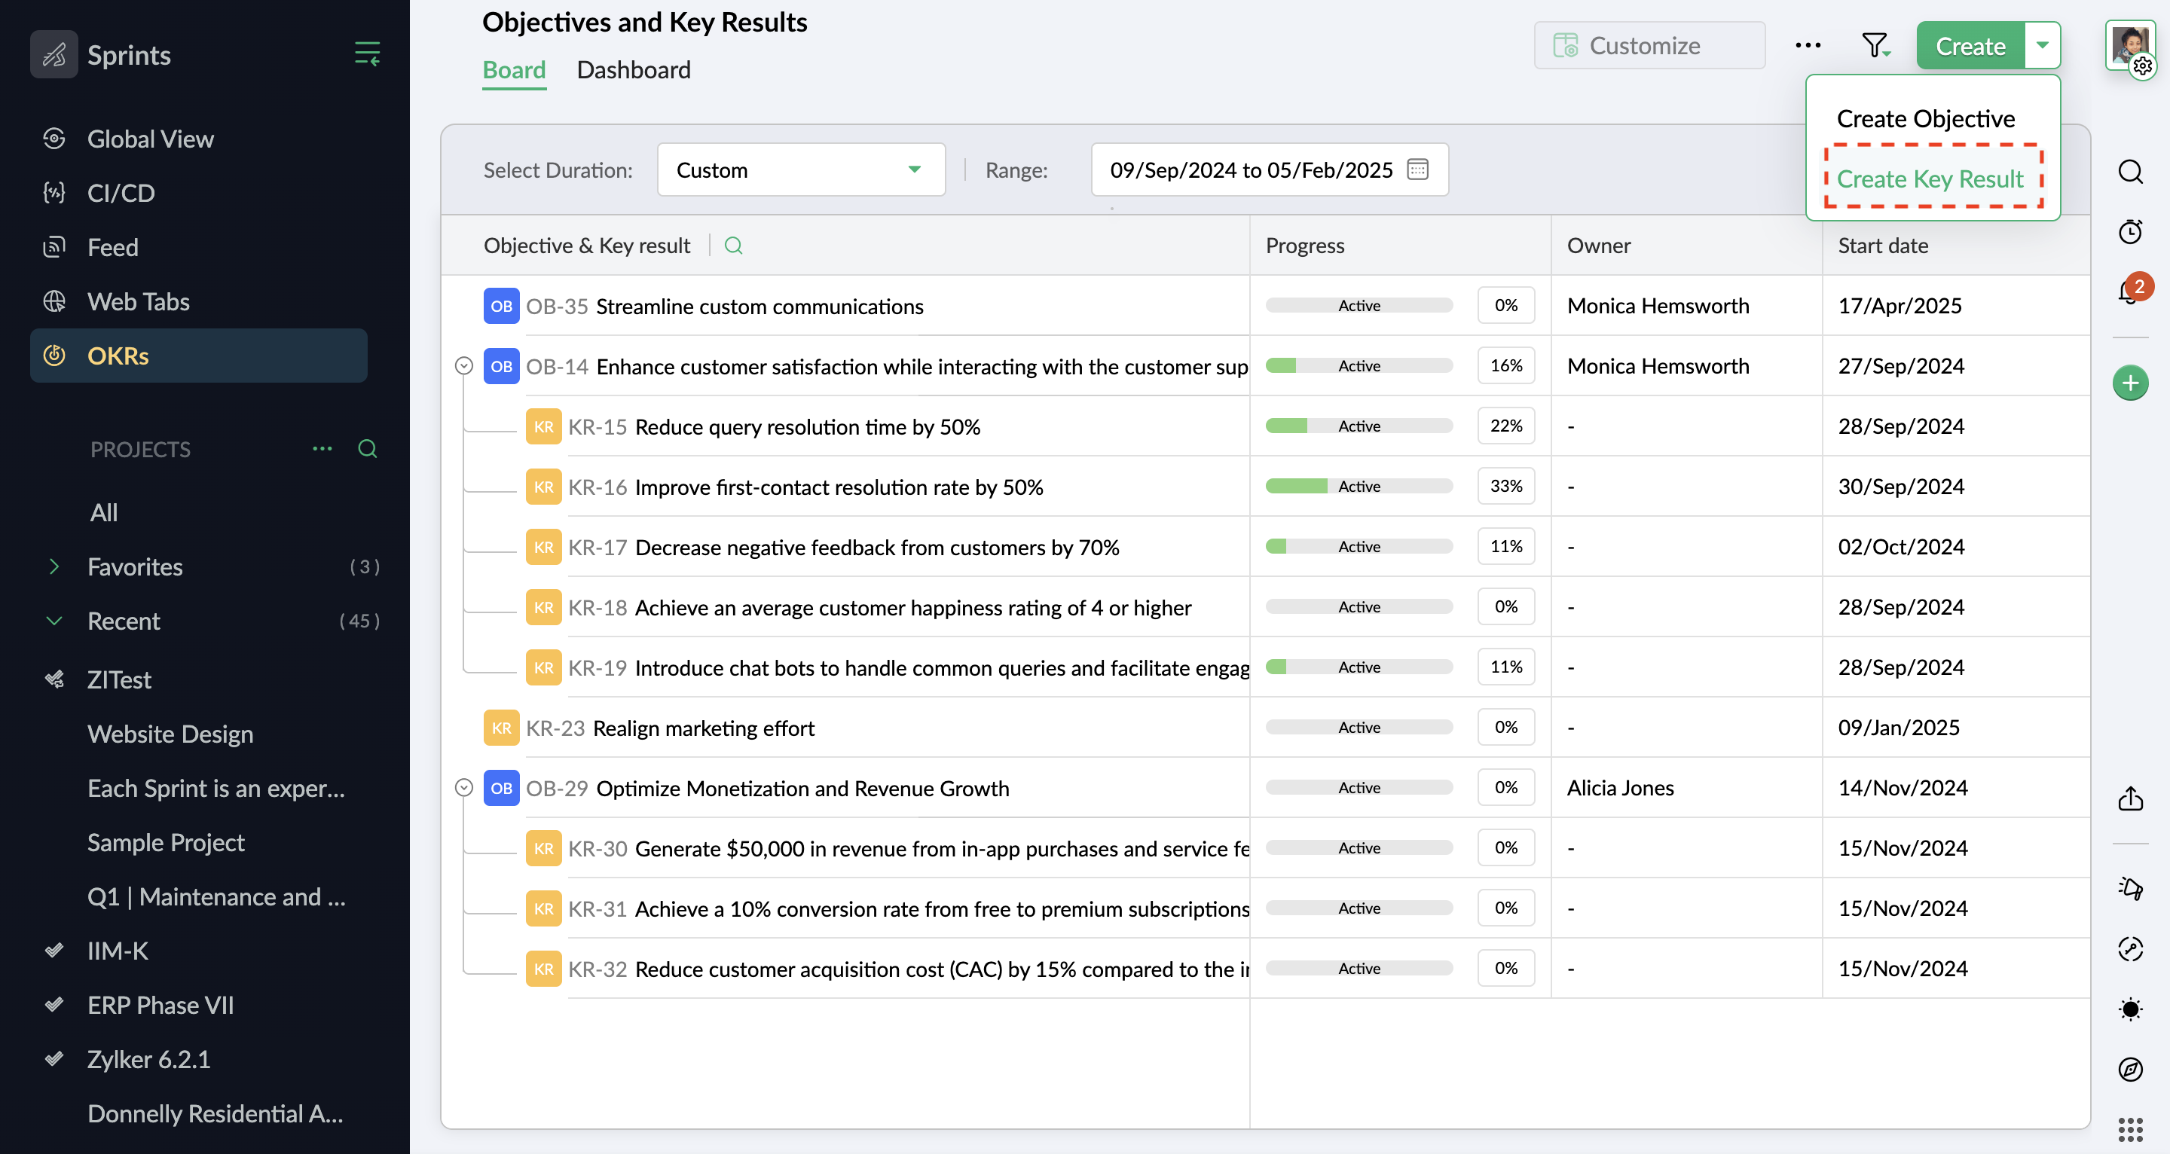Open the Website Design project
This screenshot has height=1154, width=2170.
[170, 734]
